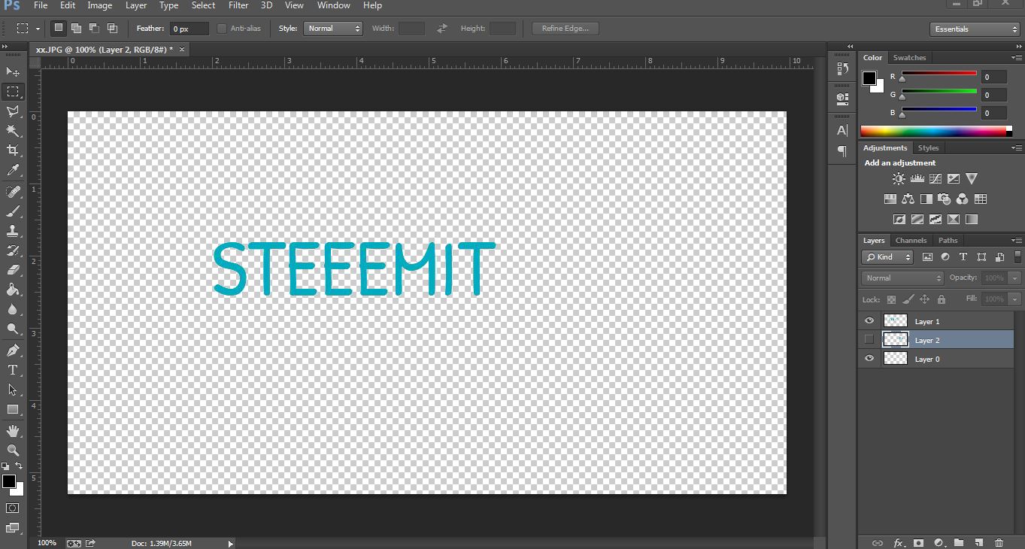Reset default foreground and background colors

[6, 467]
